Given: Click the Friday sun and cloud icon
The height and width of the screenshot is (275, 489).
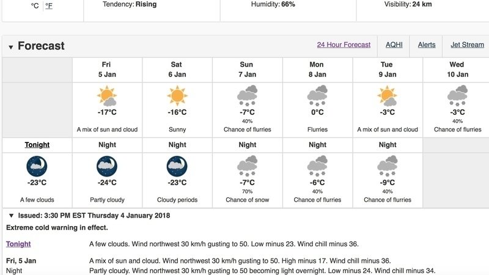Looking at the screenshot, I should tap(107, 96).
